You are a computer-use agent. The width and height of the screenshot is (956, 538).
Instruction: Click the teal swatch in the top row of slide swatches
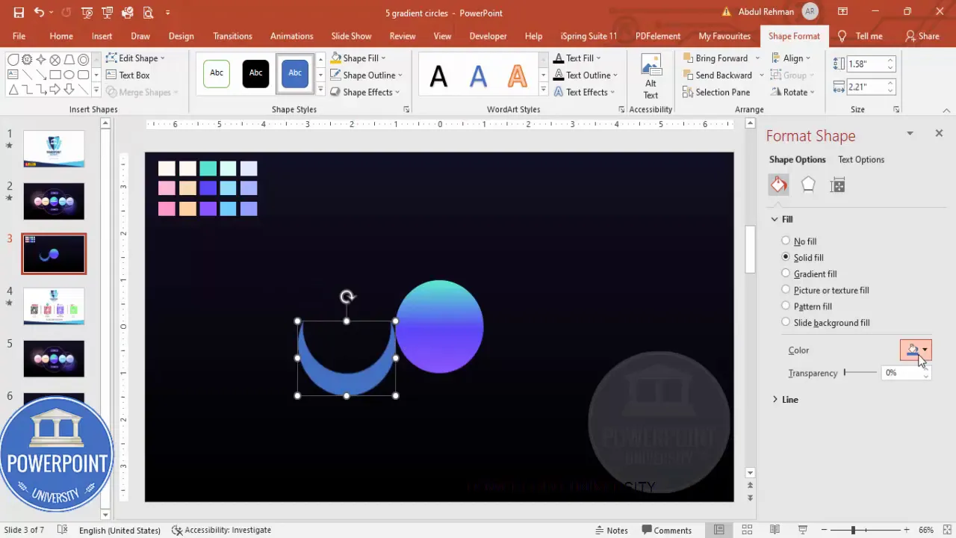[x=208, y=169]
